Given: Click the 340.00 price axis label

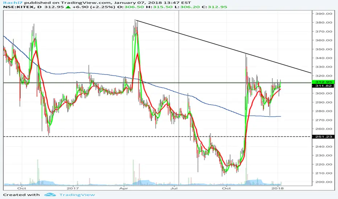Looking at the screenshot, I should 323,58.
